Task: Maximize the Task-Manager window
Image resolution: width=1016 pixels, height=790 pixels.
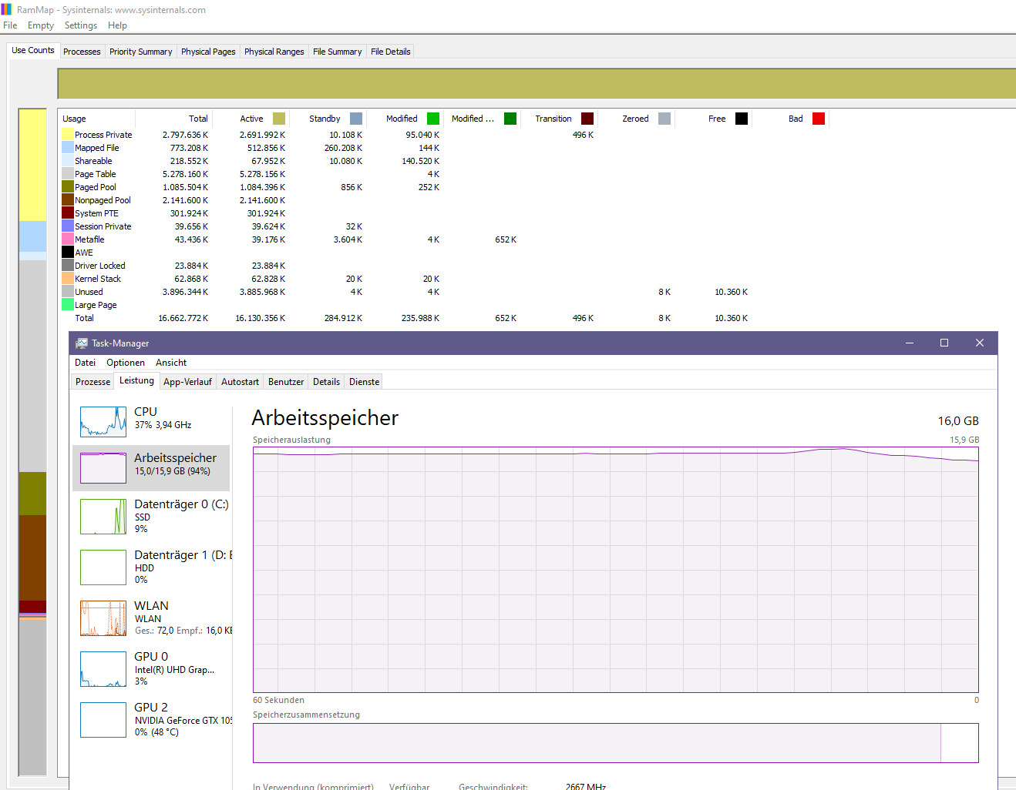Action: pos(944,343)
